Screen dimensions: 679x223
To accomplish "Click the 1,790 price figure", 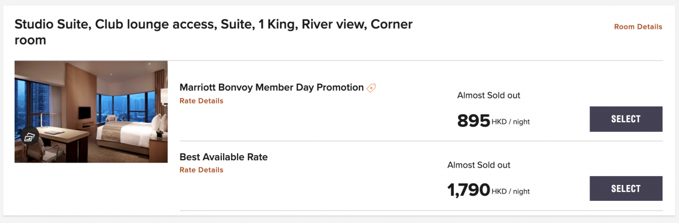I will 469,190.
